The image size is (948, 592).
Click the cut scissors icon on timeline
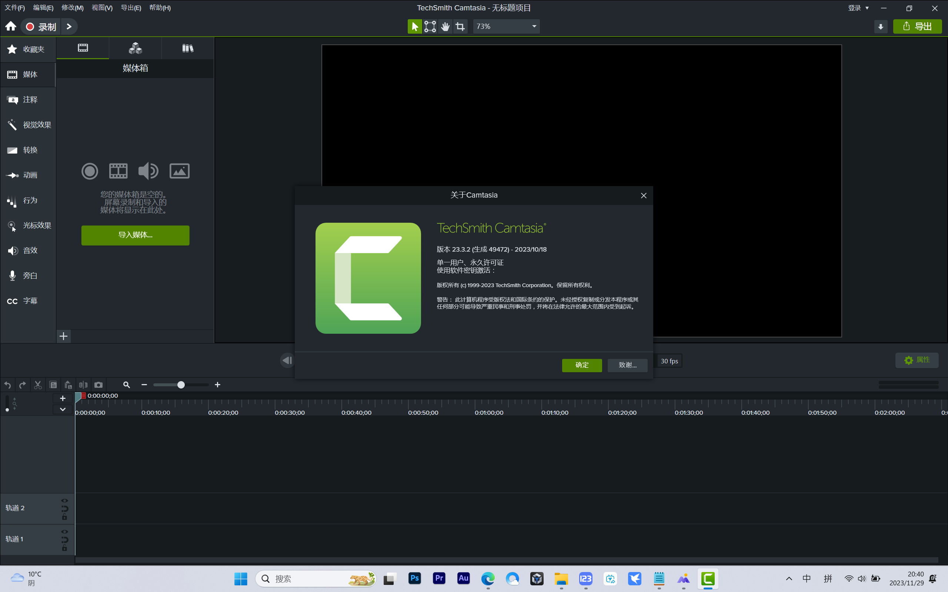pyautogui.click(x=38, y=385)
